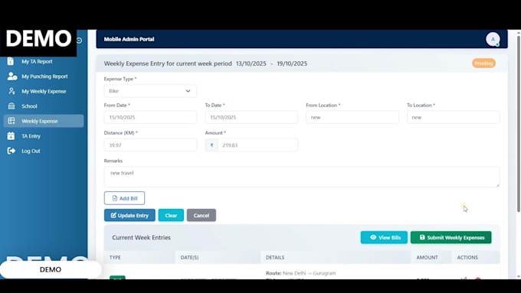Click the From Date field
The image size is (521, 293).
tap(150, 117)
